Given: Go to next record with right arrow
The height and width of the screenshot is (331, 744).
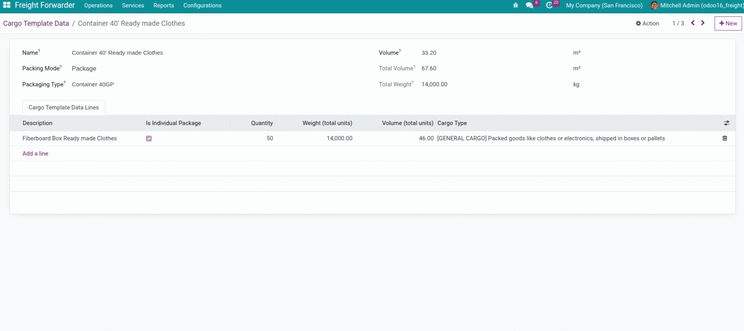Looking at the screenshot, I should 703,23.
